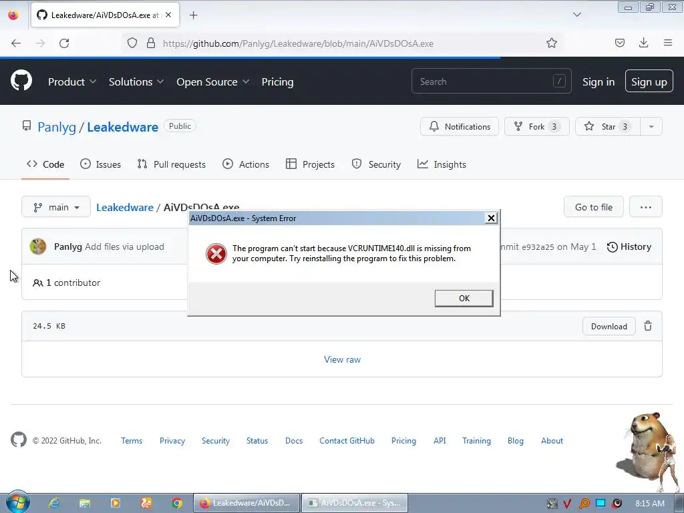This screenshot has width=684, height=513.
Task: Click the orange magnifier tray icon
Action: coord(584,504)
